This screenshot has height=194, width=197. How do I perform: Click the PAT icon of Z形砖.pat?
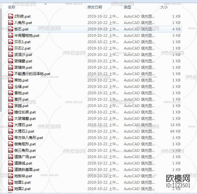point(11,16)
